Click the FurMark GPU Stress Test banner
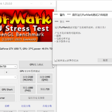This screenshot has width=112, height=112. (x=27, y=26)
